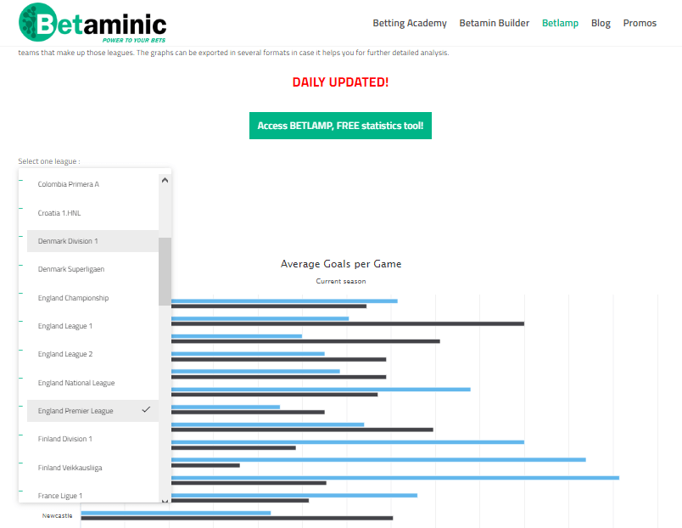Choose Denmark Division 1 option

coord(92,241)
